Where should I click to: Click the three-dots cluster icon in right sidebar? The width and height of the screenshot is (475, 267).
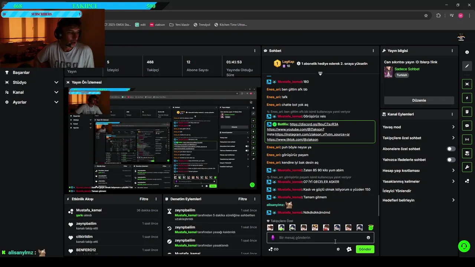pyautogui.click(x=467, y=181)
